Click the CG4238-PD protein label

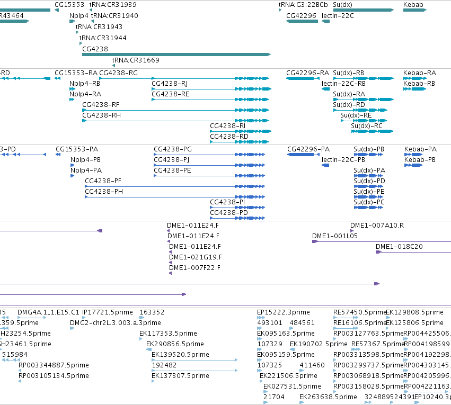click(229, 213)
